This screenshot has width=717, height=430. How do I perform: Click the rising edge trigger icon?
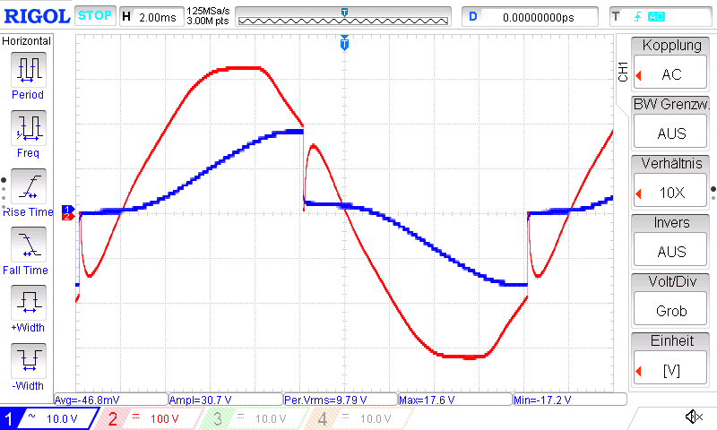pyautogui.click(x=637, y=17)
